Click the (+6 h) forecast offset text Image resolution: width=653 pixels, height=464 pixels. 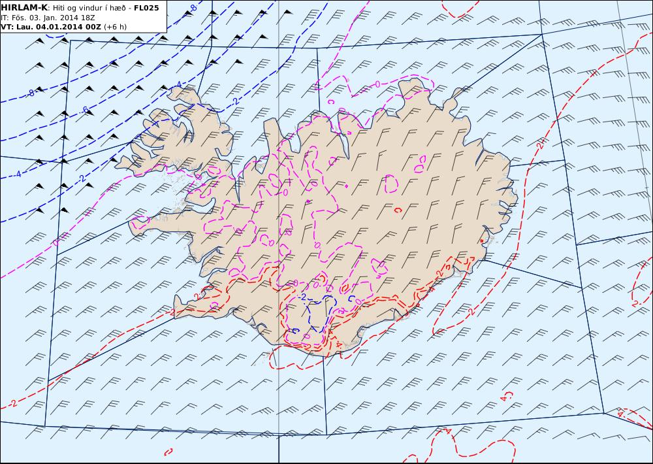click(x=115, y=27)
